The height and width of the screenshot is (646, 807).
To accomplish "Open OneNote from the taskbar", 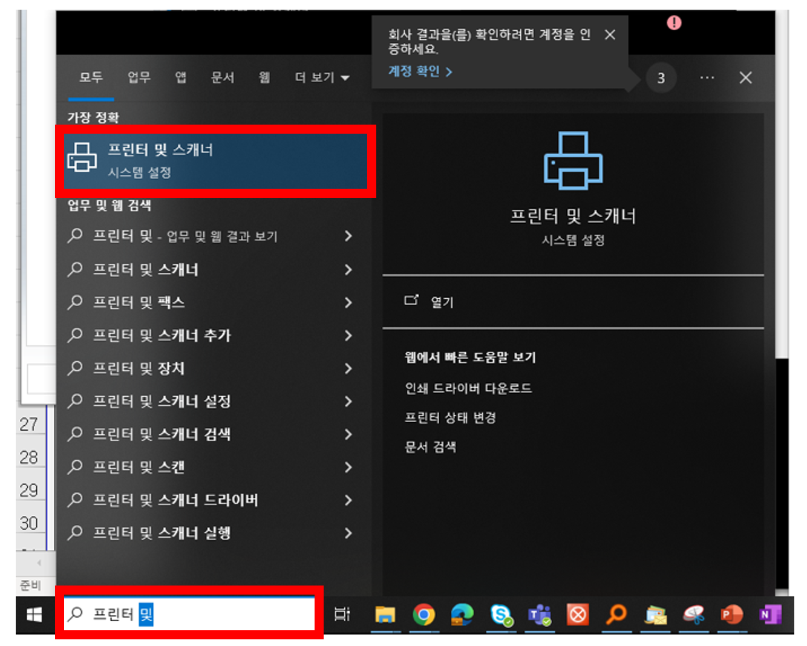I will [x=769, y=615].
